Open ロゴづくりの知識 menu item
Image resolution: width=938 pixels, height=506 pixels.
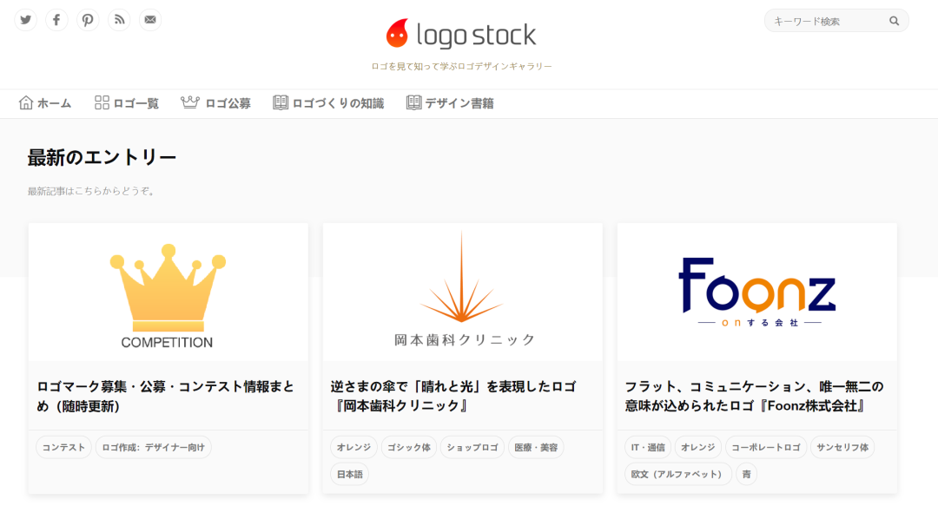[328, 103]
